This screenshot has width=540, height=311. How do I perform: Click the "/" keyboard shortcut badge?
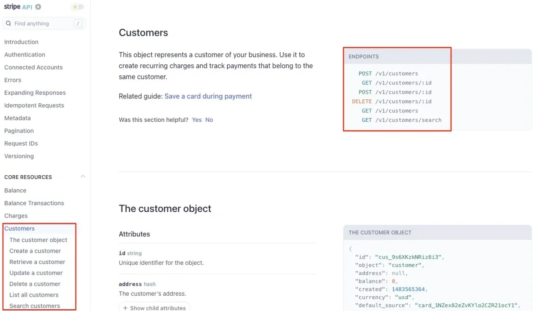coord(79,23)
